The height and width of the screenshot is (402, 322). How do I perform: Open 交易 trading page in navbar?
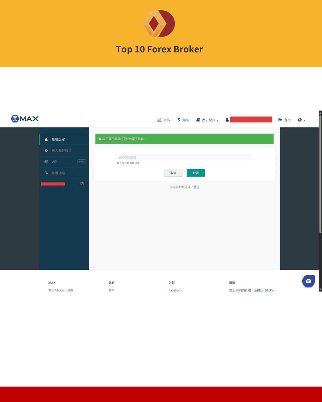[163, 120]
